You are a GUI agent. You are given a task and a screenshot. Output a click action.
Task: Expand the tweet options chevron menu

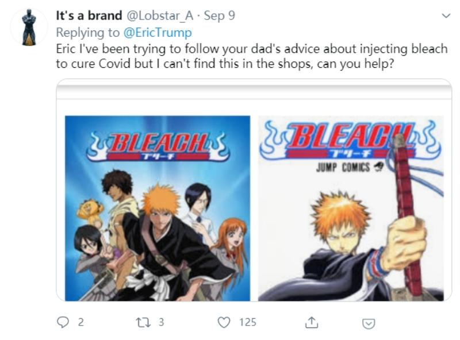tap(446, 16)
